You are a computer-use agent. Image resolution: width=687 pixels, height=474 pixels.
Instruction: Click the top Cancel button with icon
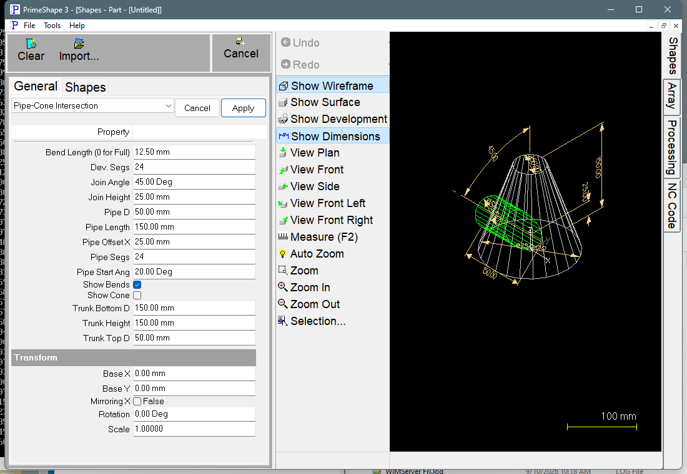(241, 48)
